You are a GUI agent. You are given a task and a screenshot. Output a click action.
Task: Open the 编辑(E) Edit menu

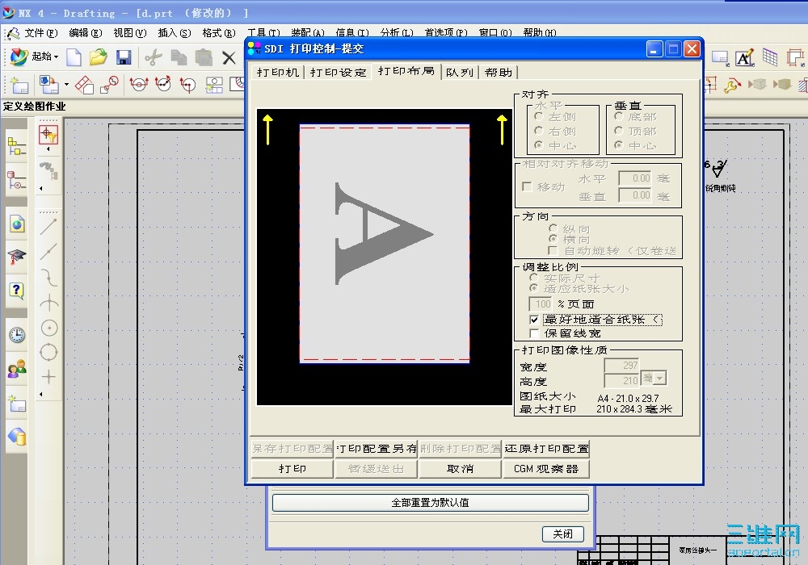pyautogui.click(x=86, y=33)
